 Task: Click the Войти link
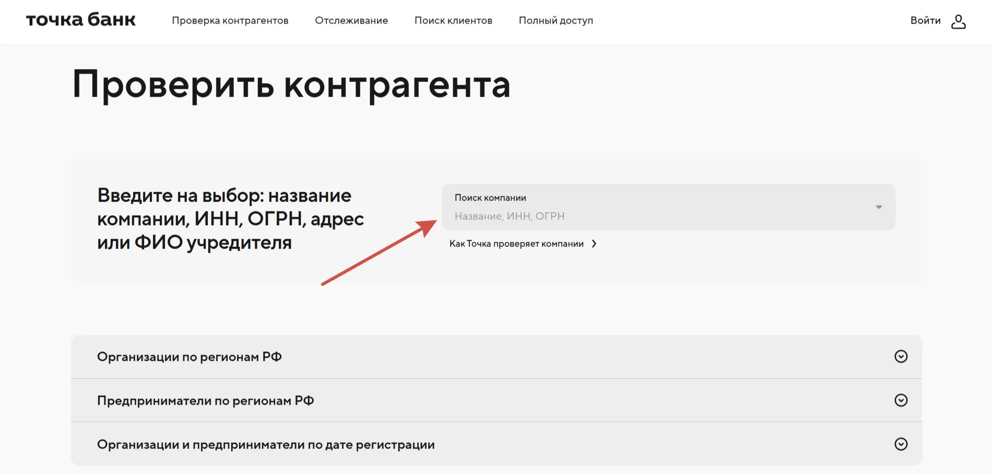926,21
